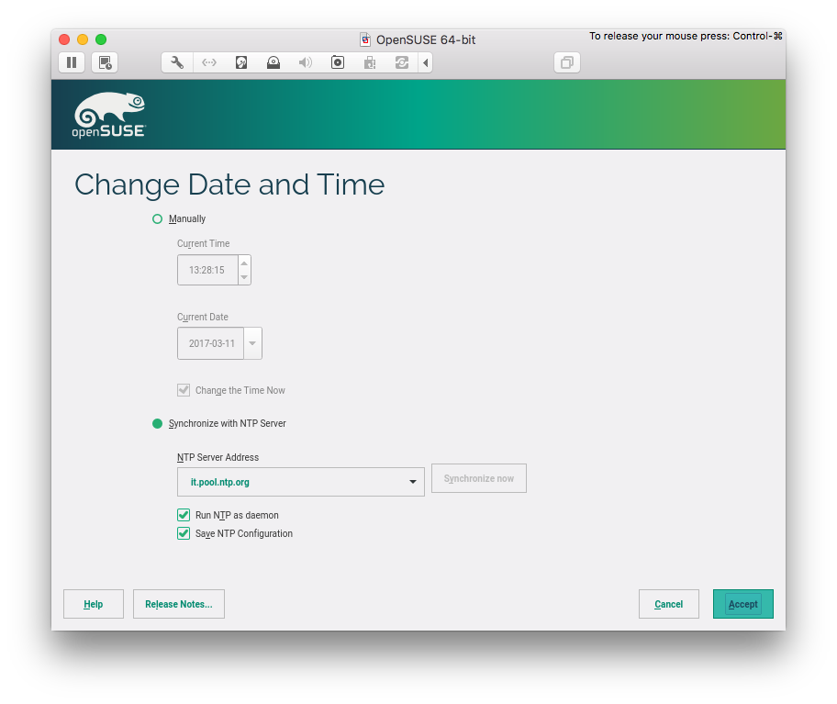Close the OpenSUSE 64-bit window
The width and height of the screenshot is (837, 704).
64,39
